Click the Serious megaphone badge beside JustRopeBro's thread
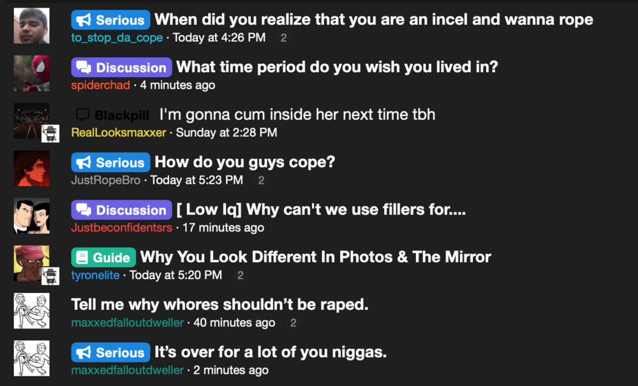Image resolution: width=638 pixels, height=386 pixels. [x=110, y=162]
